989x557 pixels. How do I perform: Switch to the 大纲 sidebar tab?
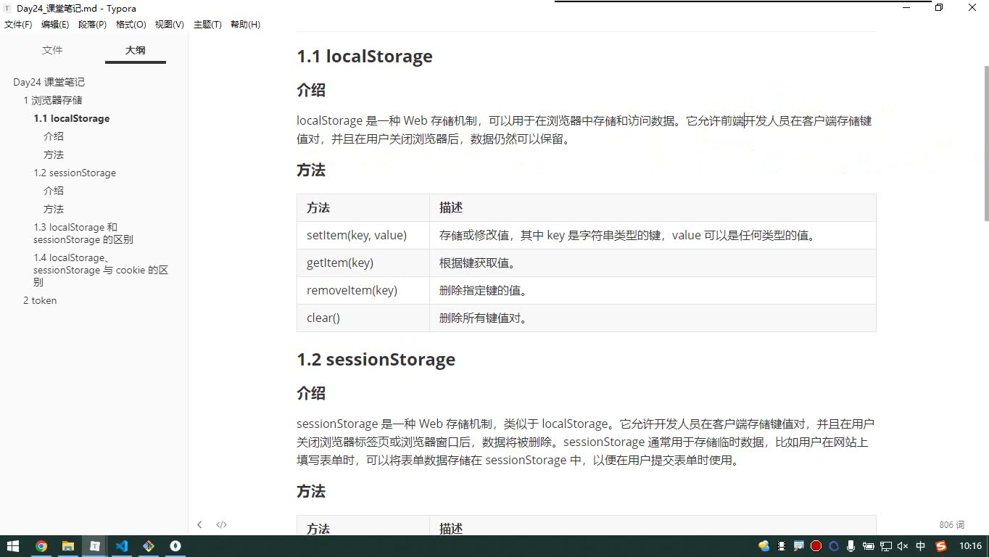pyautogui.click(x=136, y=50)
